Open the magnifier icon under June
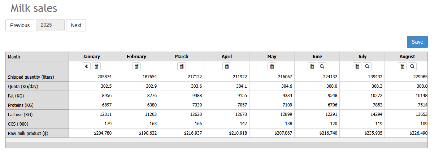 [x=322, y=66]
